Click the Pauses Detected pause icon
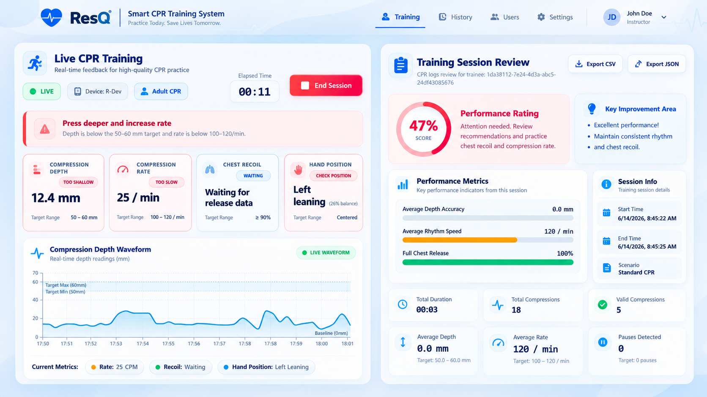Screen dimensions: 707x397 (x=603, y=342)
